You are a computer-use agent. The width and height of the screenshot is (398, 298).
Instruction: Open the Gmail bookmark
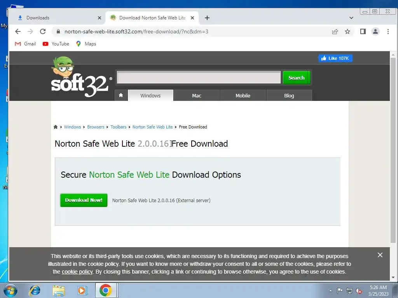click(25, 44)
